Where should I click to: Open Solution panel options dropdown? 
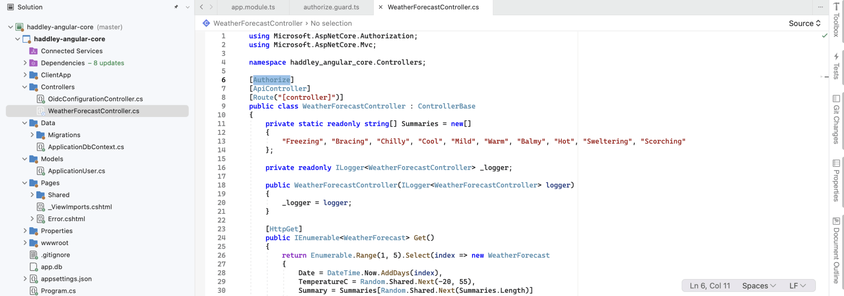(188, 7)
